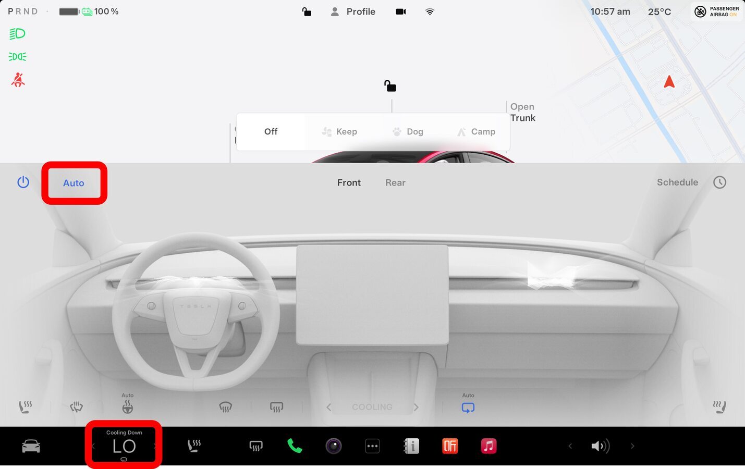Turn on the rear window defrost

(x=276, y=407)
